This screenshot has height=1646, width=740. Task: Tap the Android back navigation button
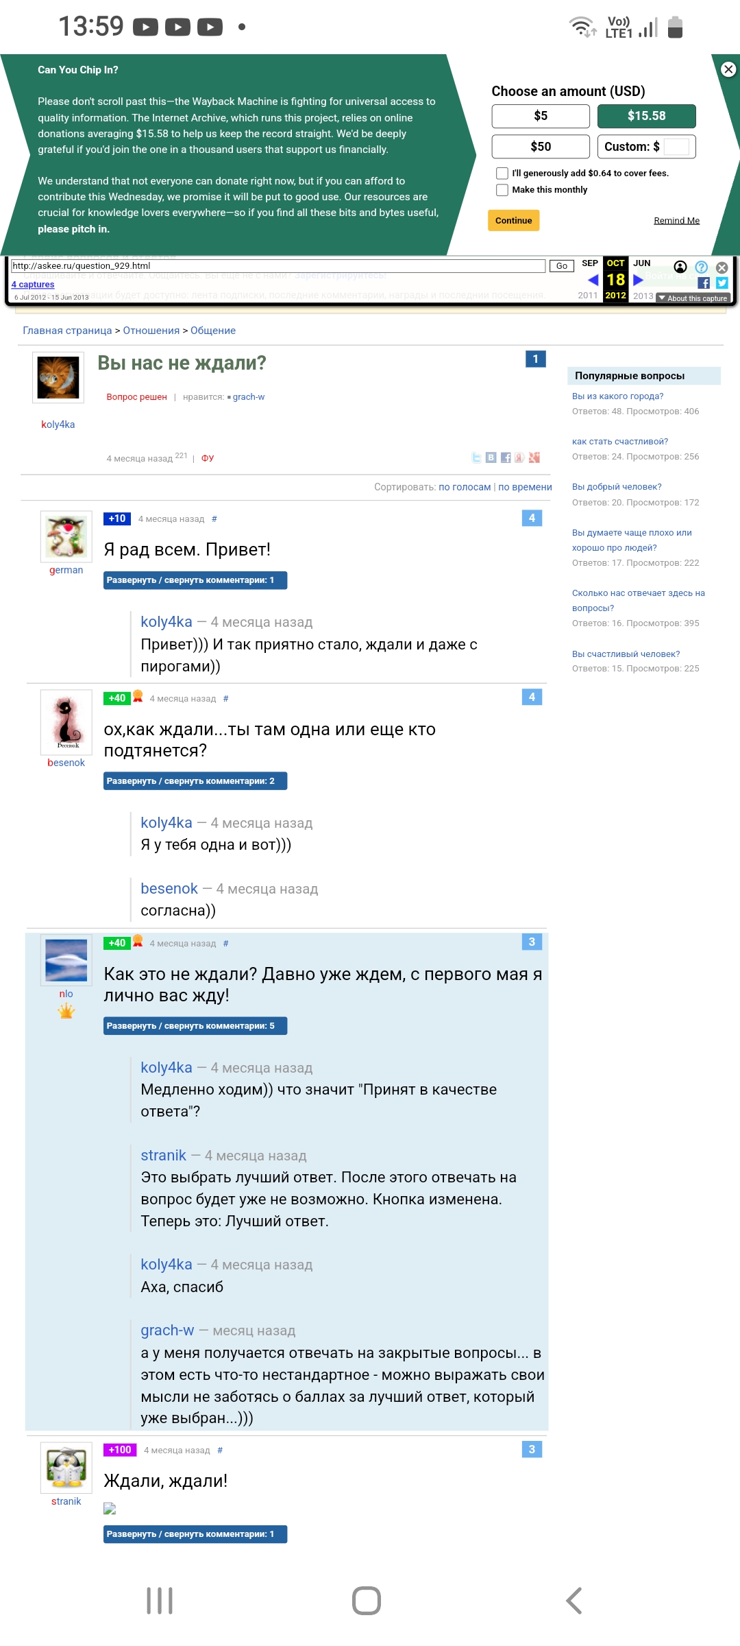point(574,1601)
